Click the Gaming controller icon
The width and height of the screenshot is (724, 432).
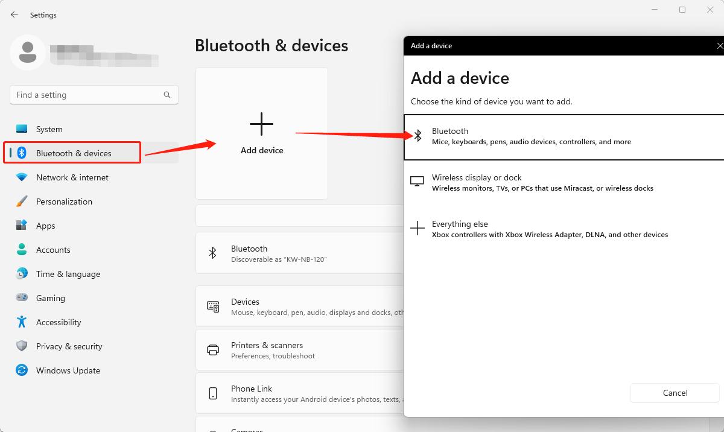pyautogui.click(x=22, y=298)
